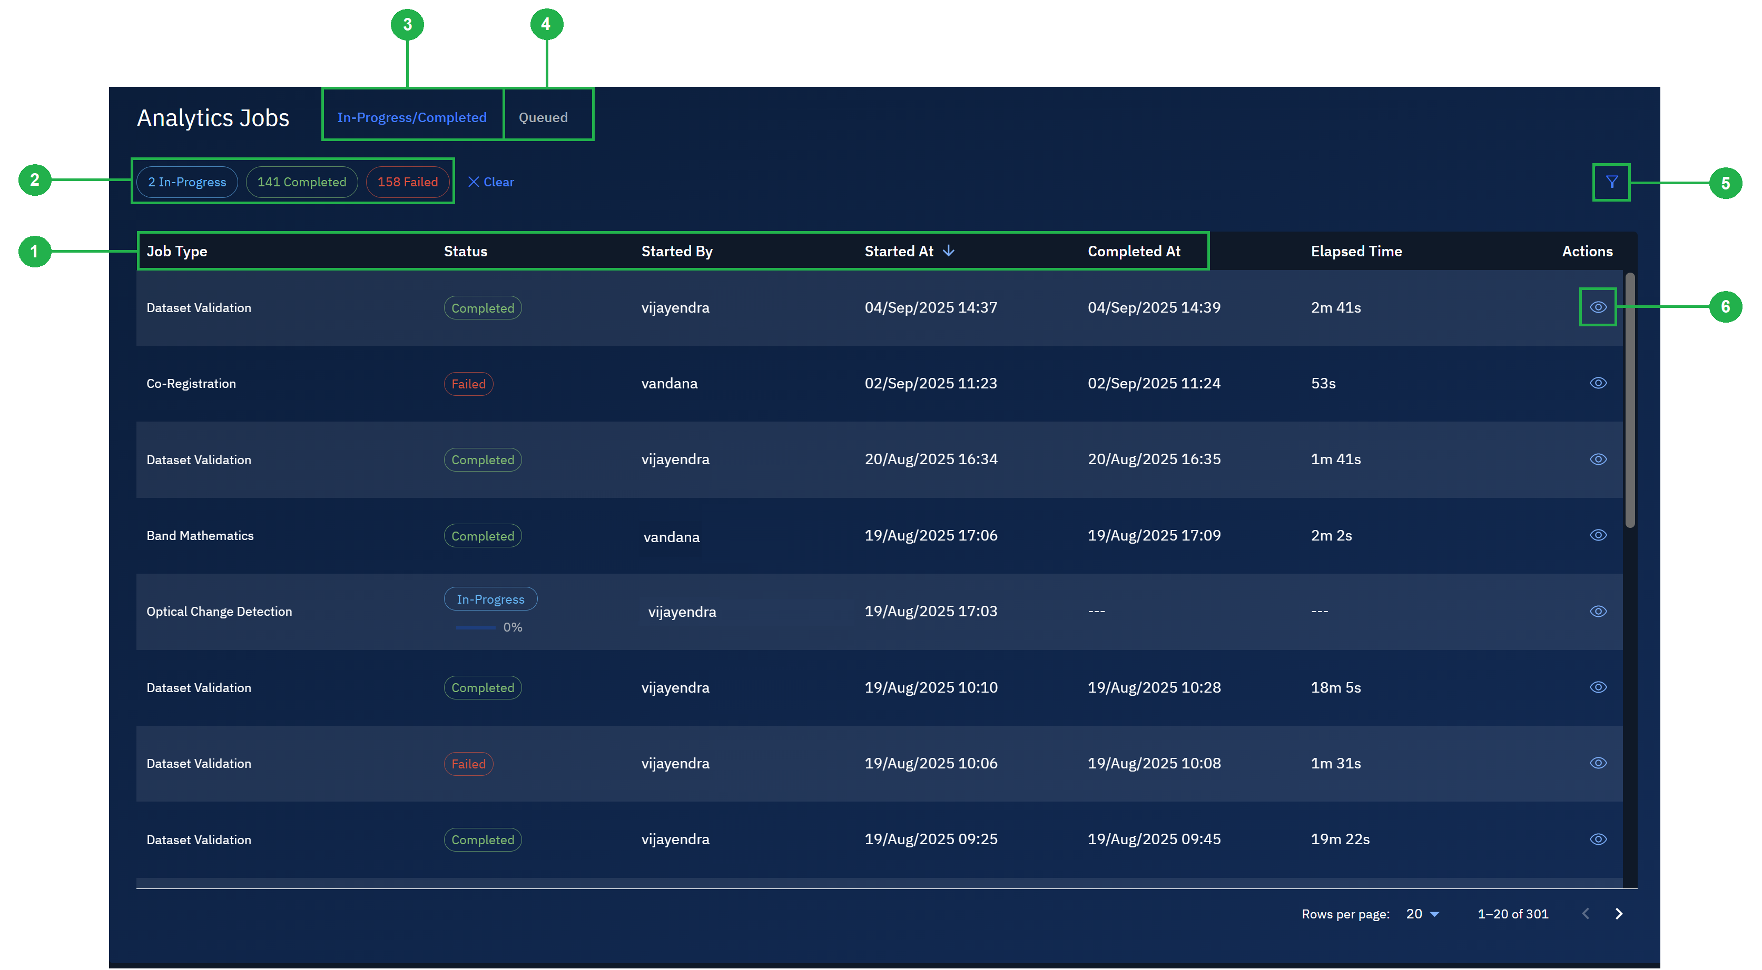The width and height of the screenshot is (1762, 970).
Task: View the Band Mathematics job details
Action: coord(1598,535)
